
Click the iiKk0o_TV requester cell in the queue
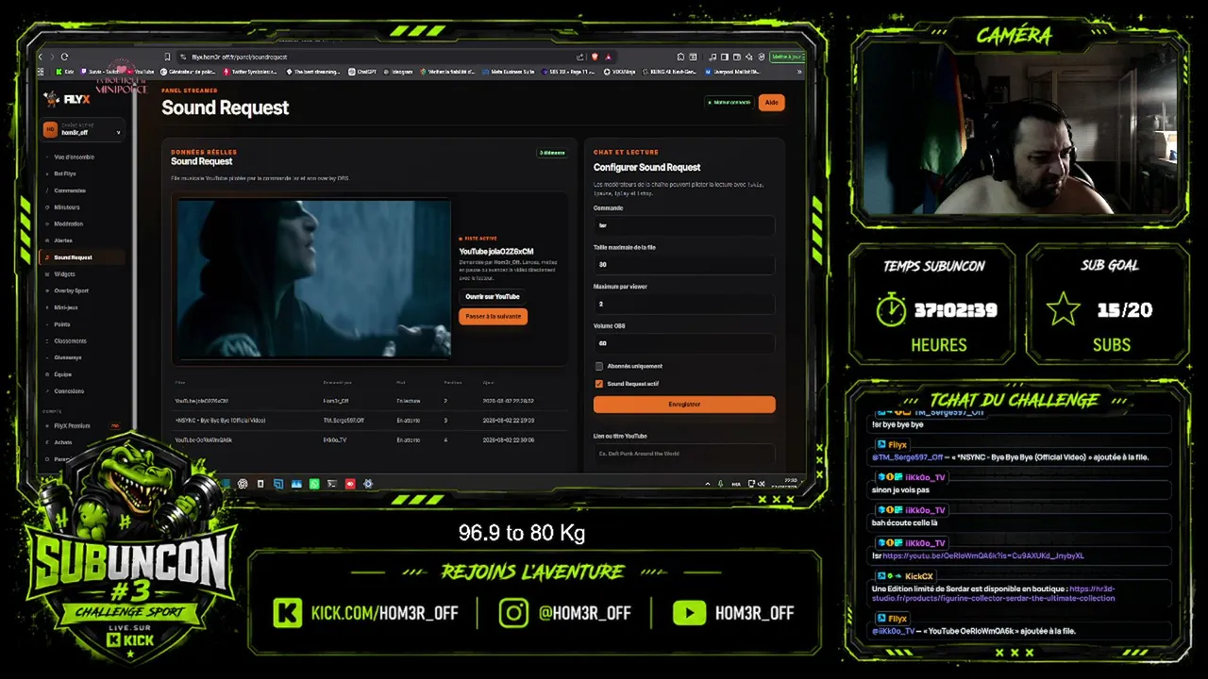335,440
